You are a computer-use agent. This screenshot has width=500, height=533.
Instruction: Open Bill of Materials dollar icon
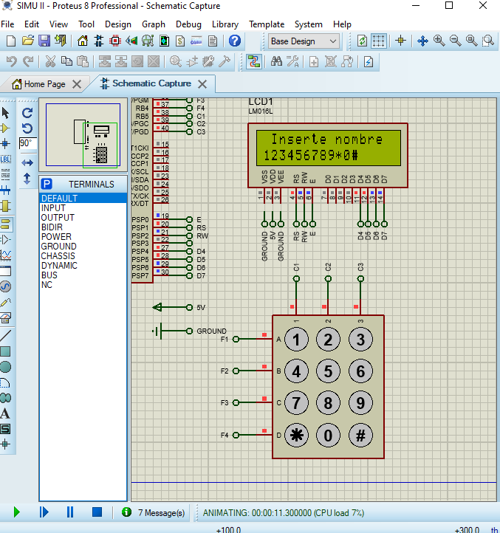pyautogui.click(x=180, y=41)
